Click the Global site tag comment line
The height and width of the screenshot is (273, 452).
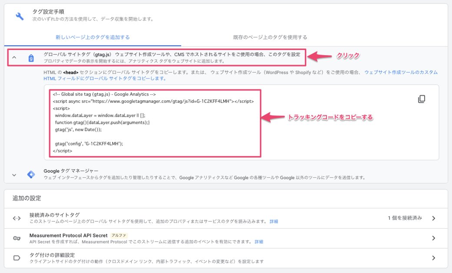pos(105,94)
